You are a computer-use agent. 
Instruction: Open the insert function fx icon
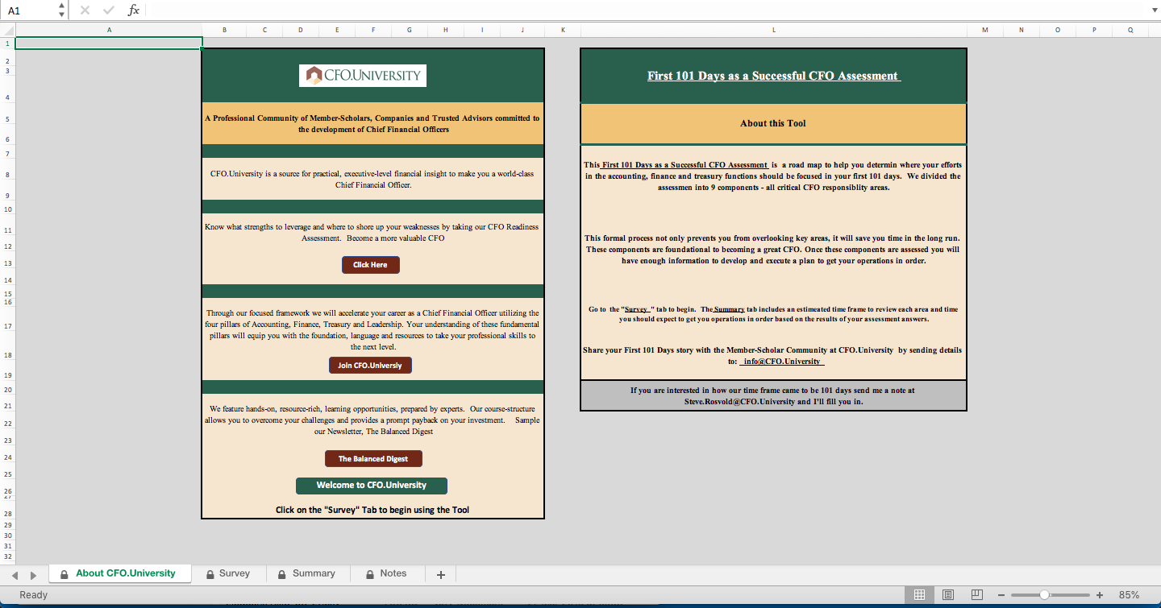(134, 10)
